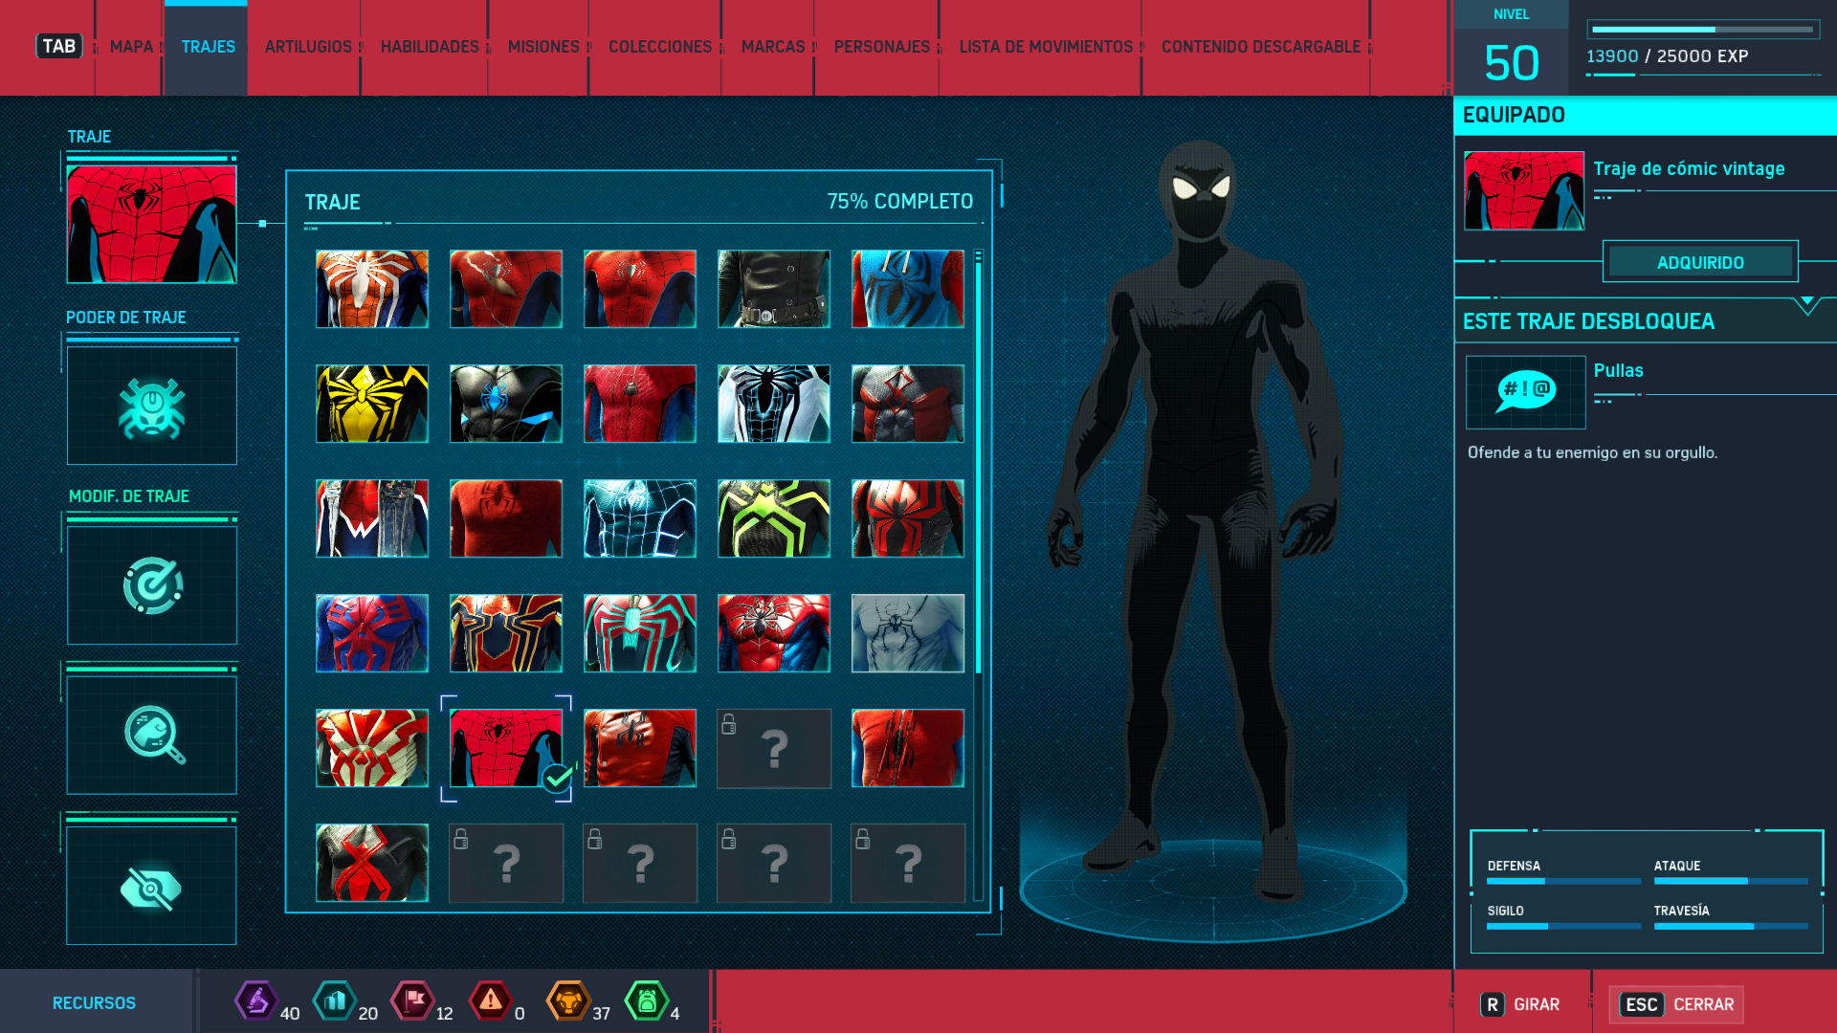The image size is (1837, 1033).
Task: Select the locked suit next to torn red suit
Action: point(774,748)
